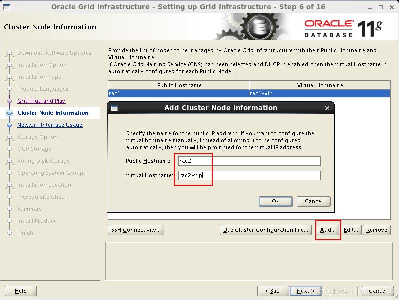Image resolution: width=399 pixels, height=300 pixels.
Task: Select the rac1 public hostname cell
Action: click(x=178, y=93)
